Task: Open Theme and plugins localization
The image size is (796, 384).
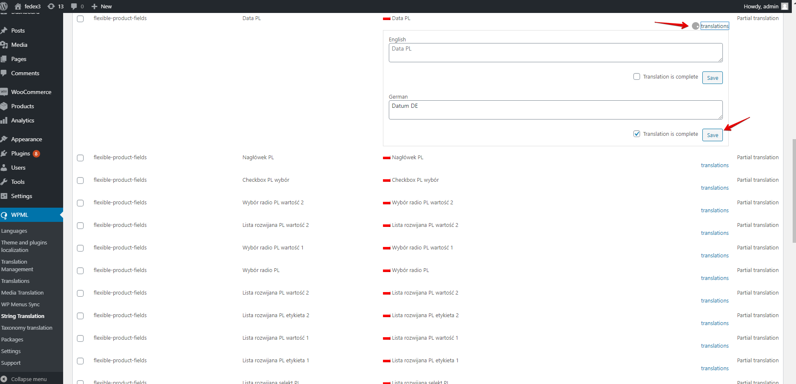Action: click(24, 246)
